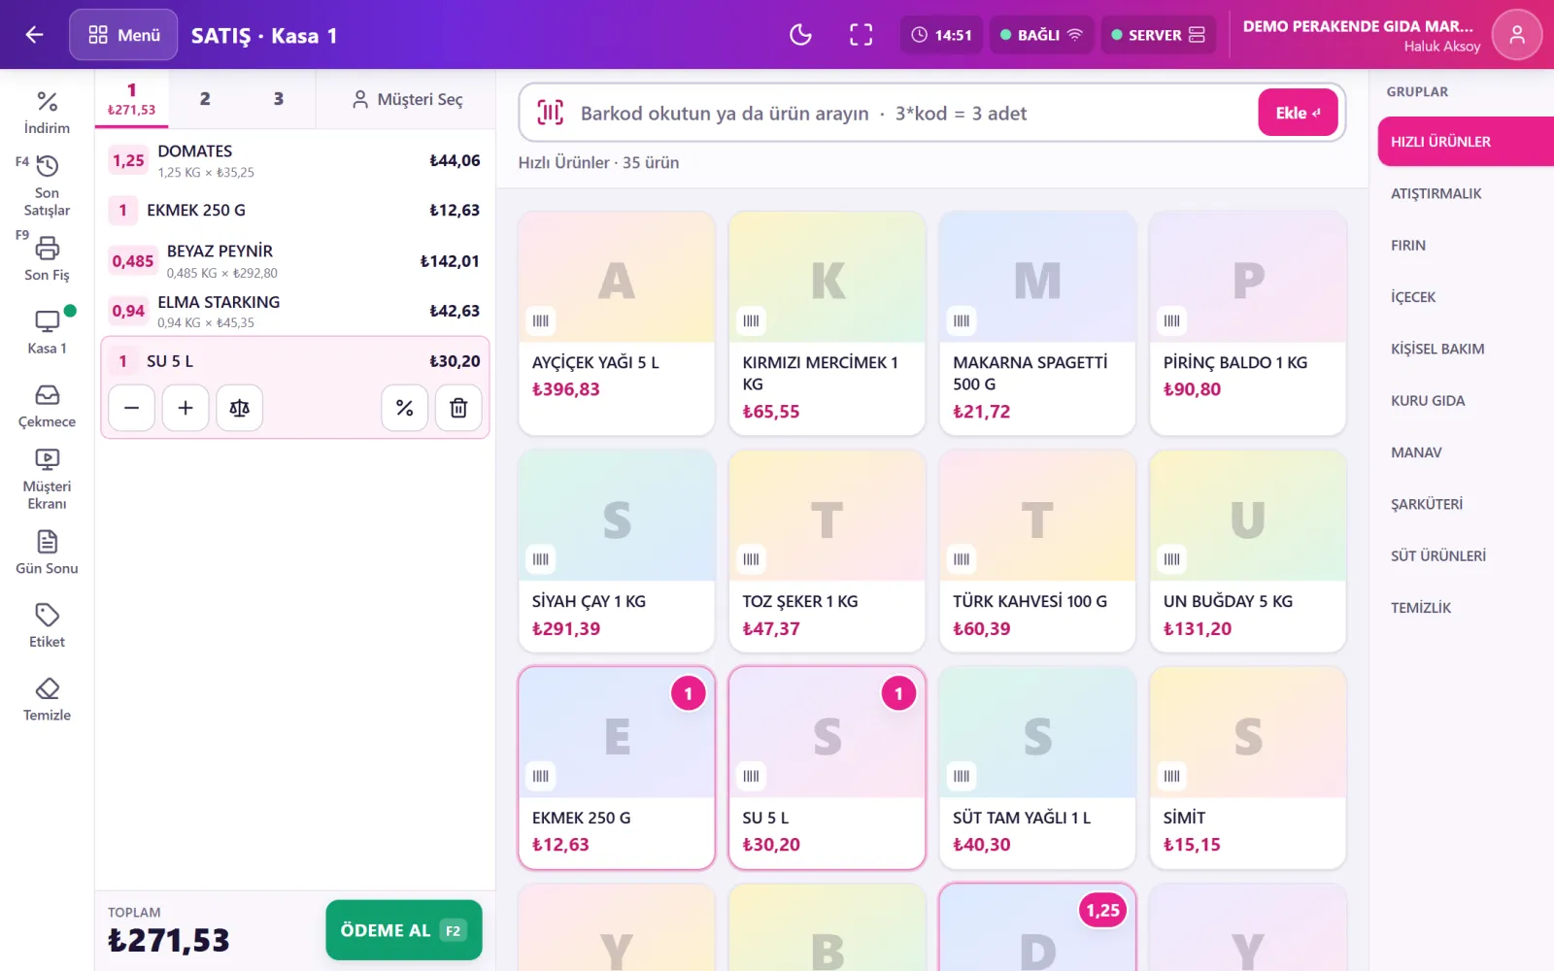Choose a customer via Müşteri Seç
This screenshot has width=1554, height=971.
407,99
